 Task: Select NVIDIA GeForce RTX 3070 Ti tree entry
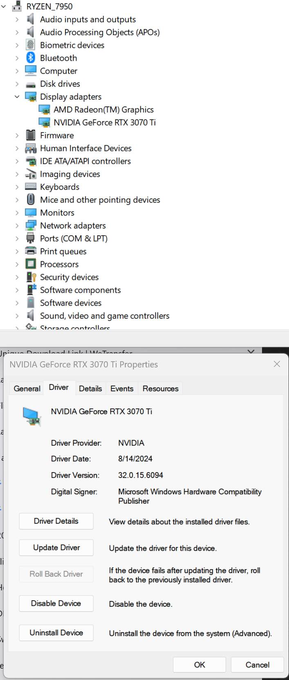(x=105, y=122)
